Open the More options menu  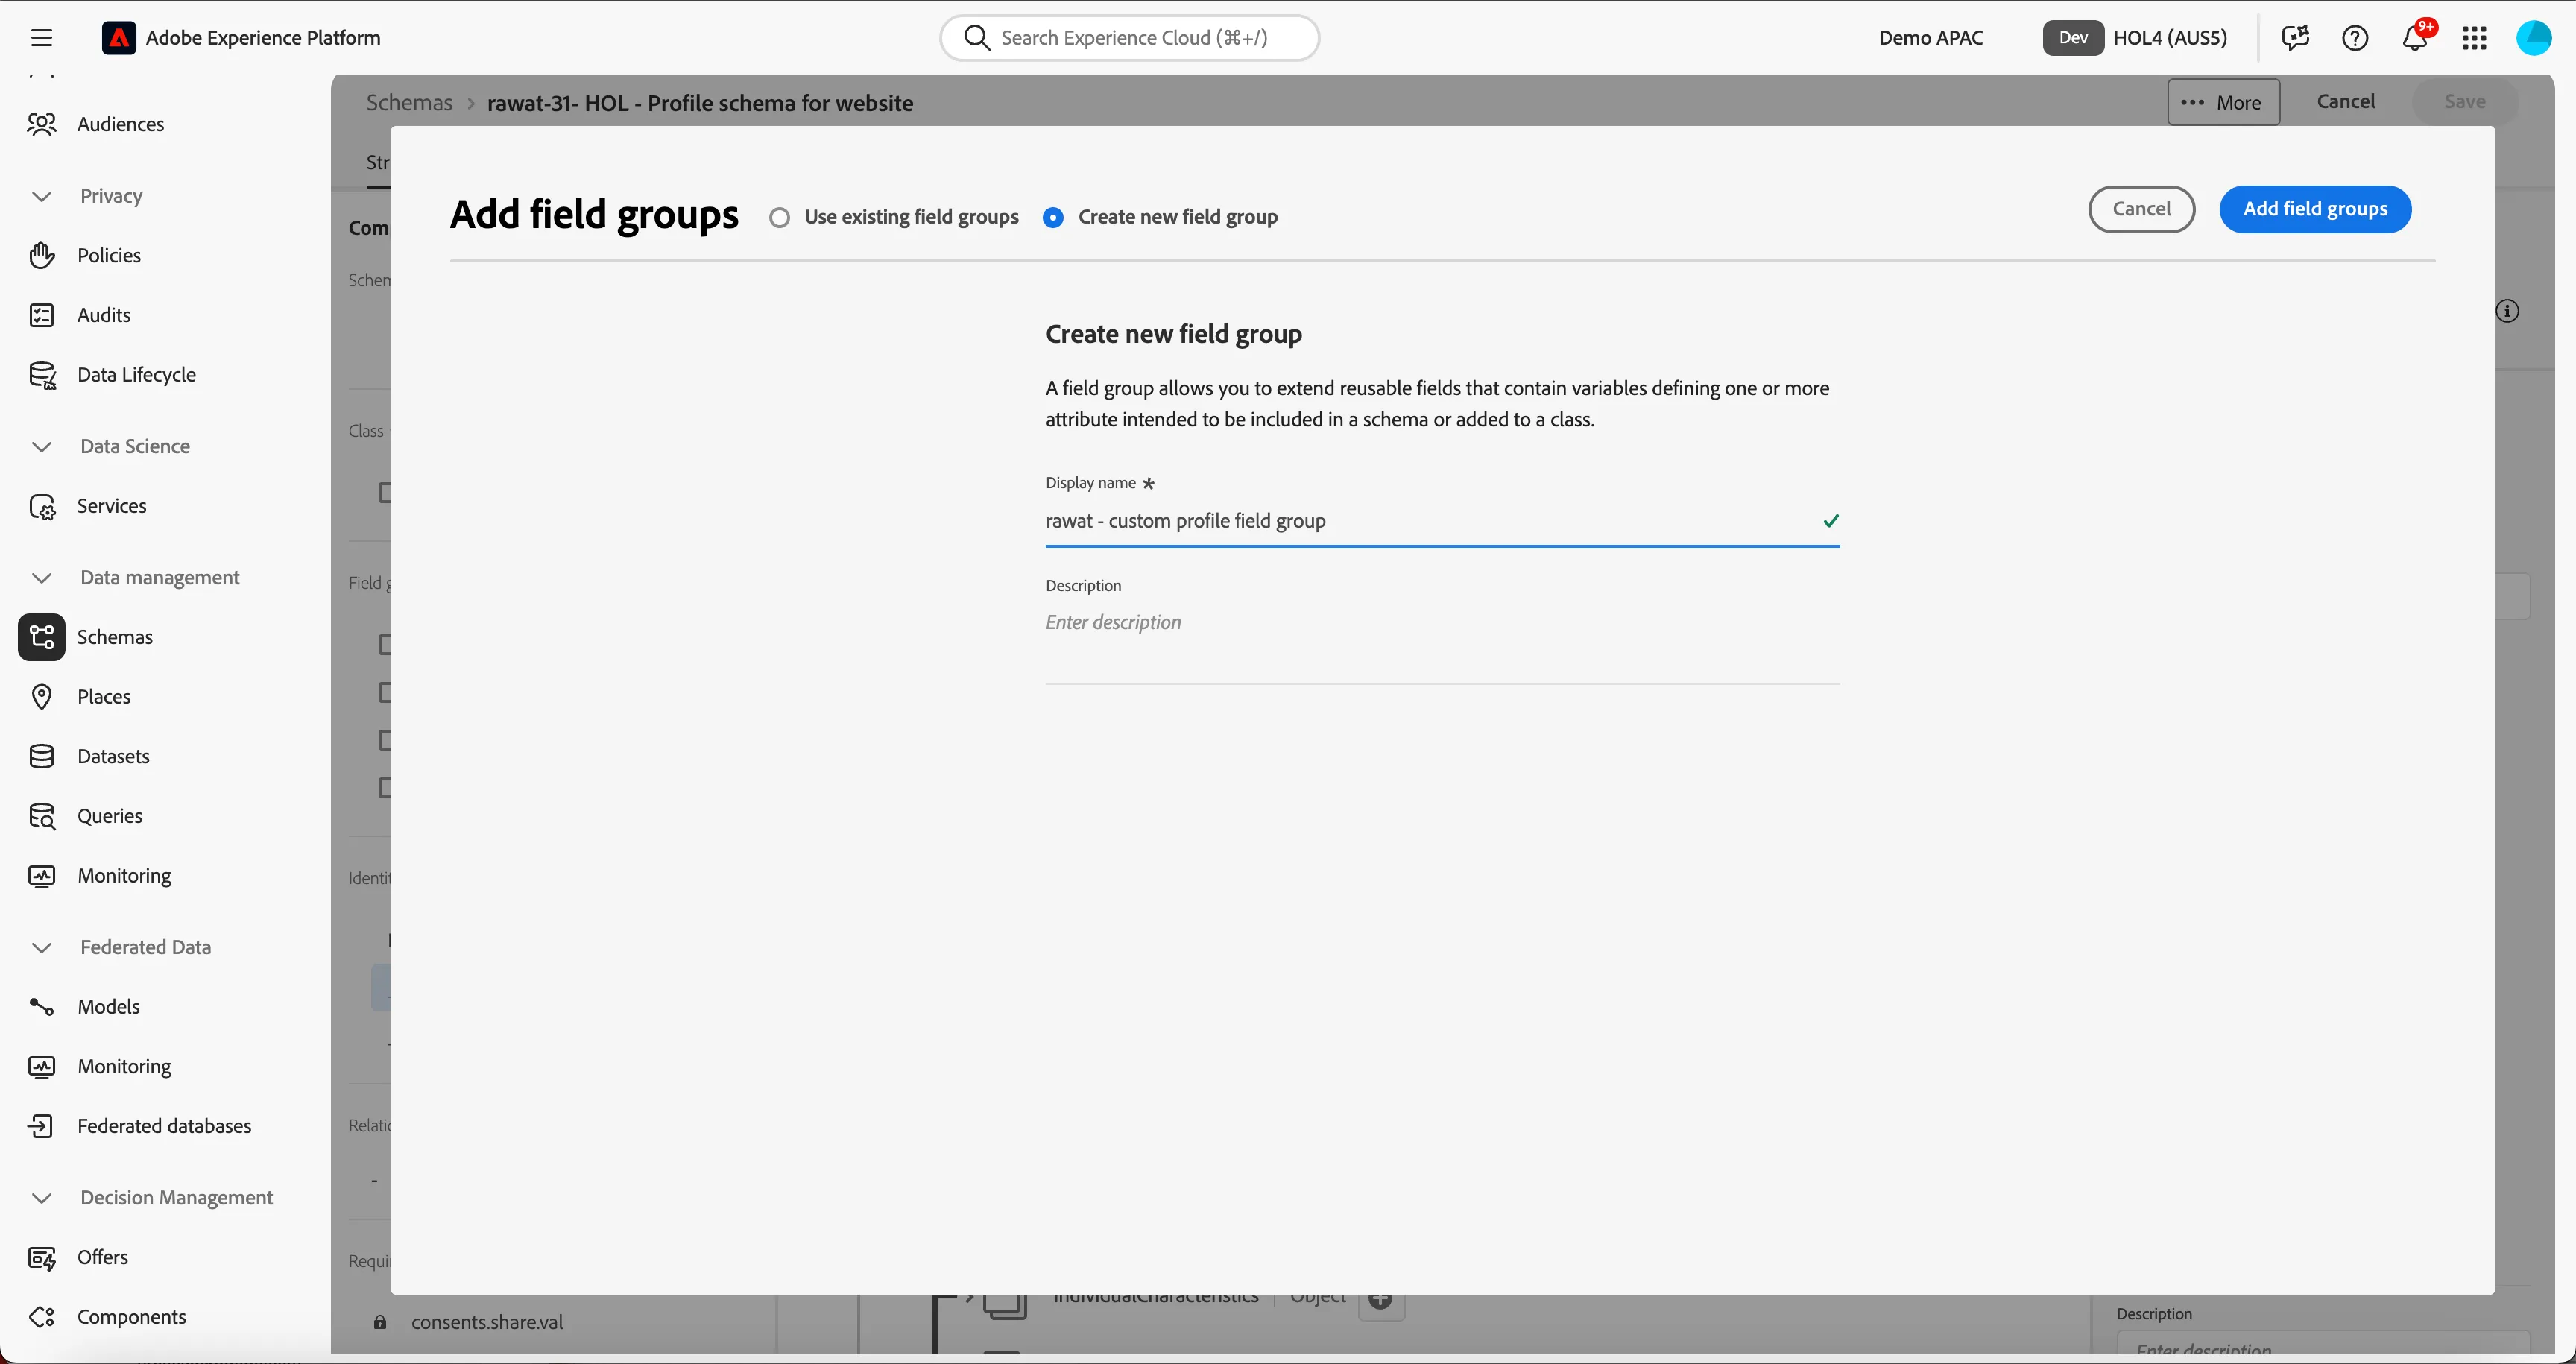click(2223, 102)
